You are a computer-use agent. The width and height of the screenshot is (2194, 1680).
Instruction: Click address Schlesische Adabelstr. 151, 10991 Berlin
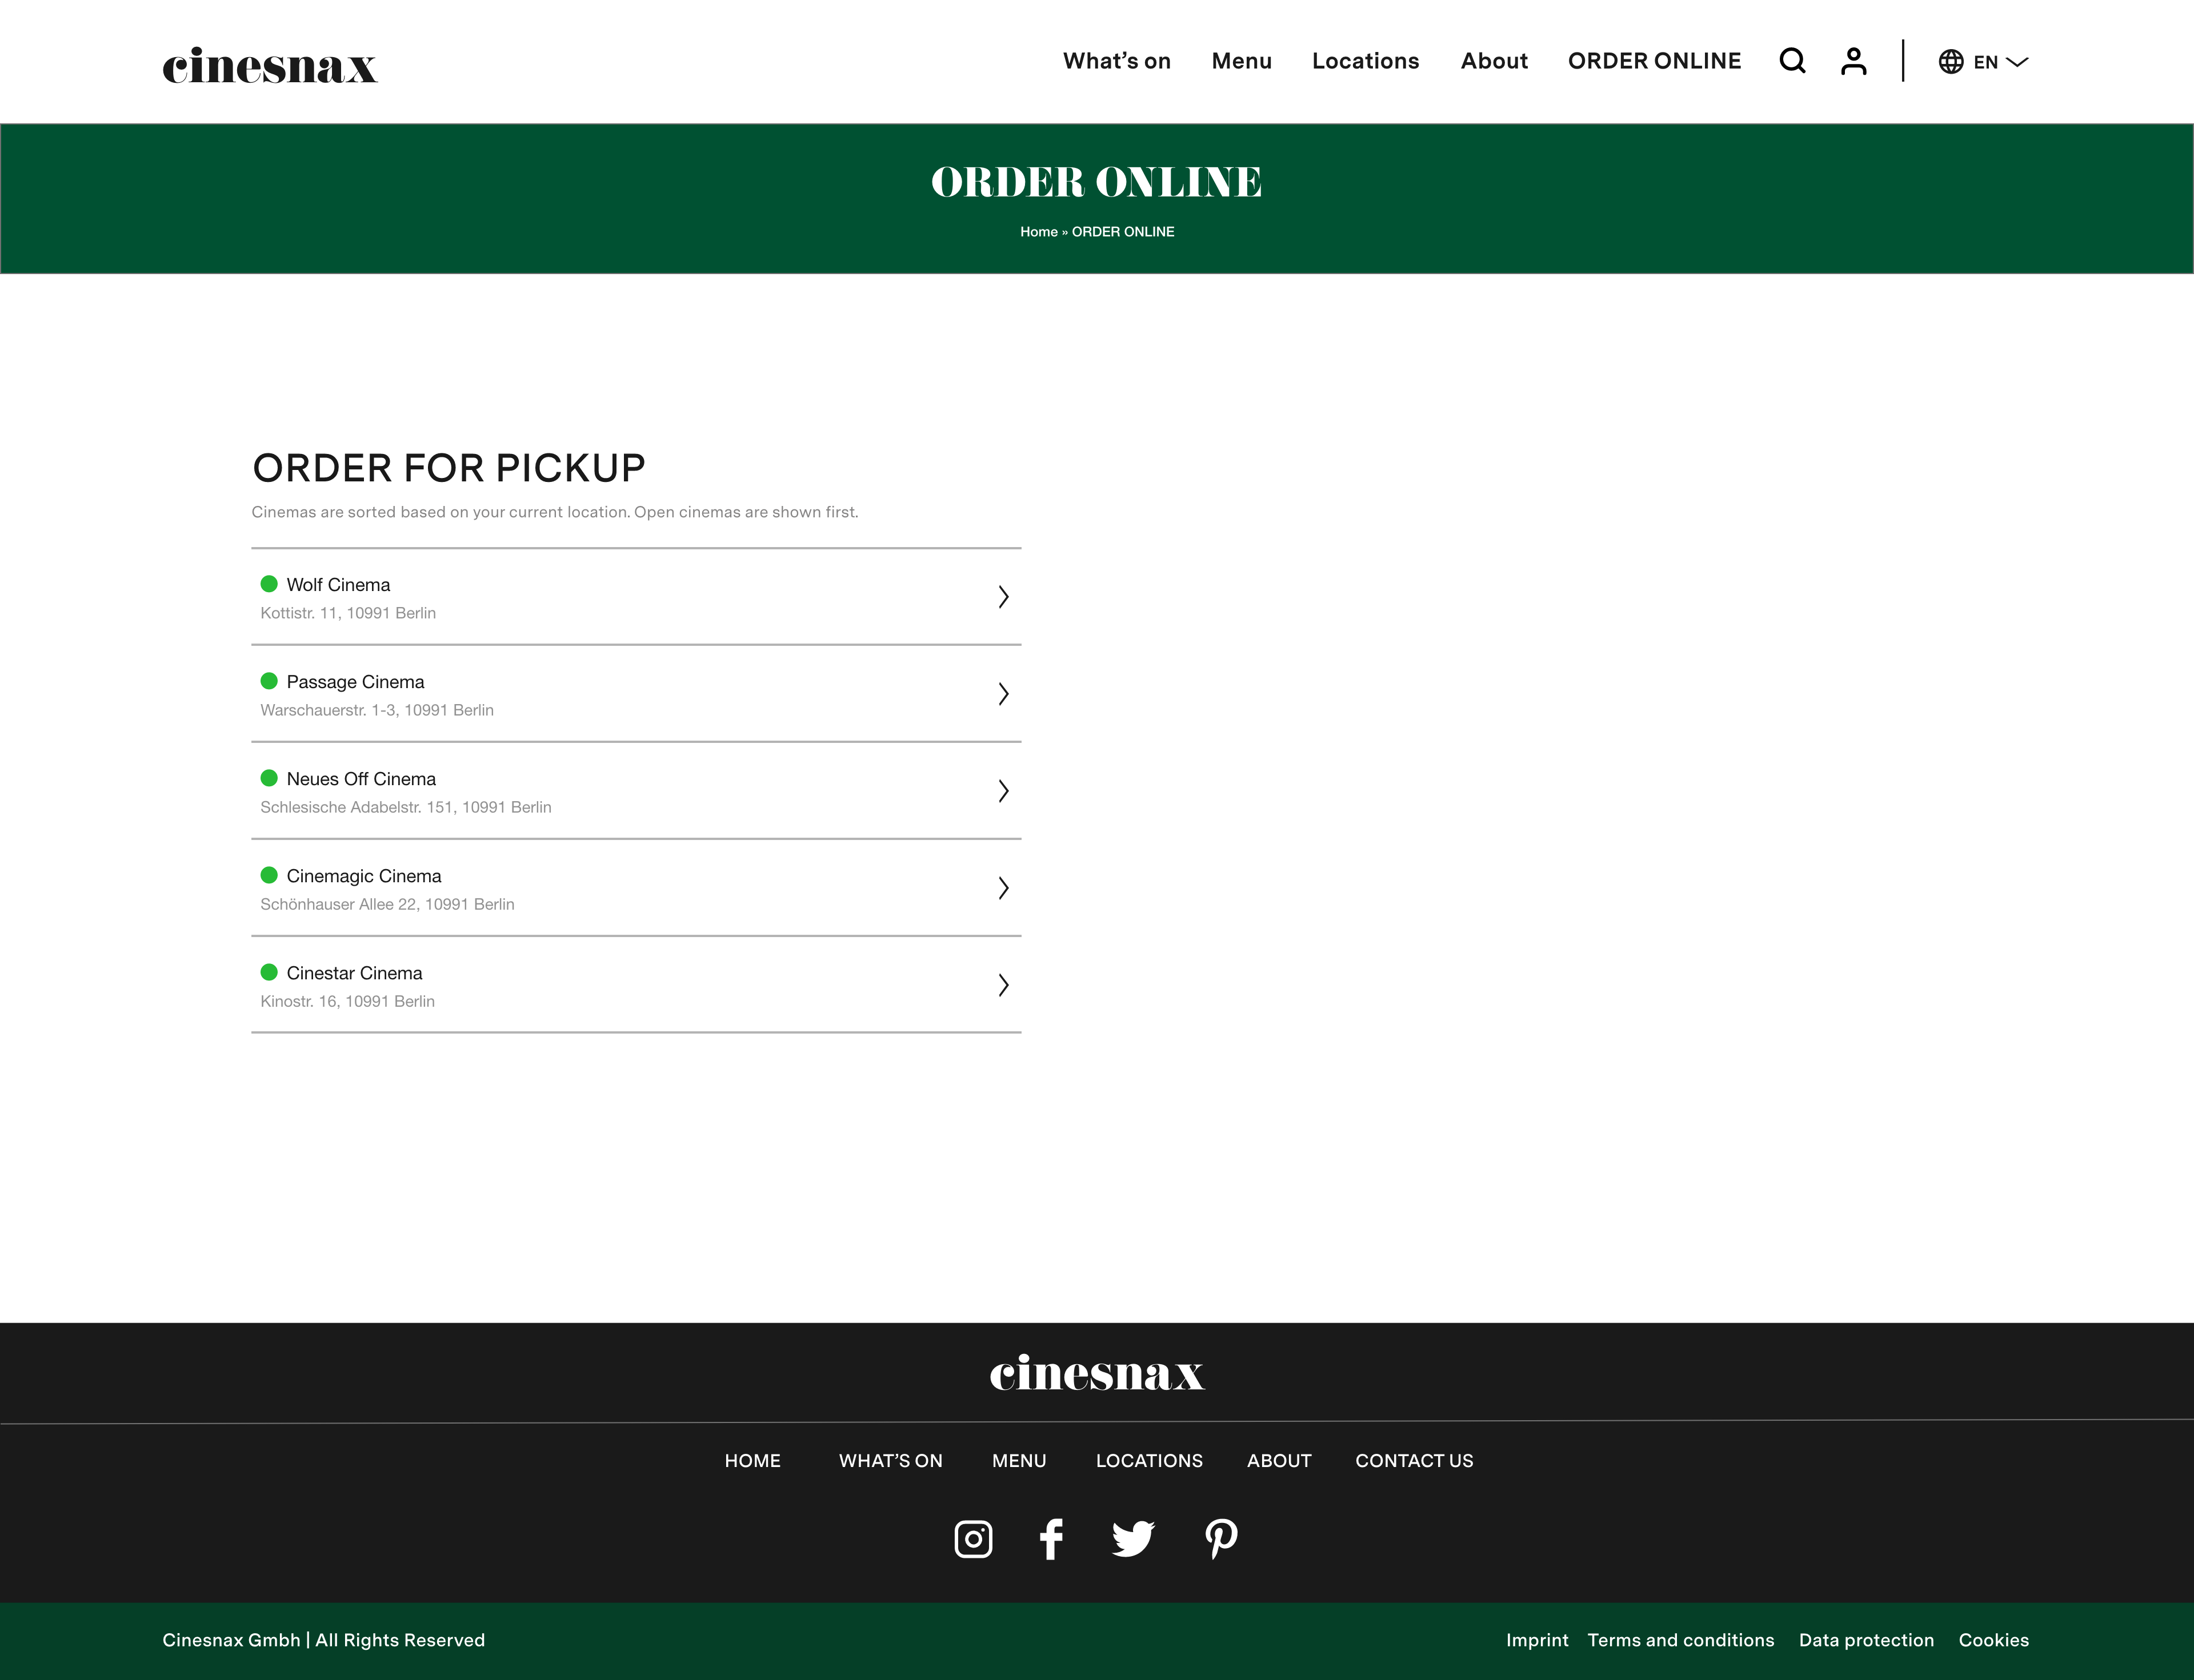(406, 807)
